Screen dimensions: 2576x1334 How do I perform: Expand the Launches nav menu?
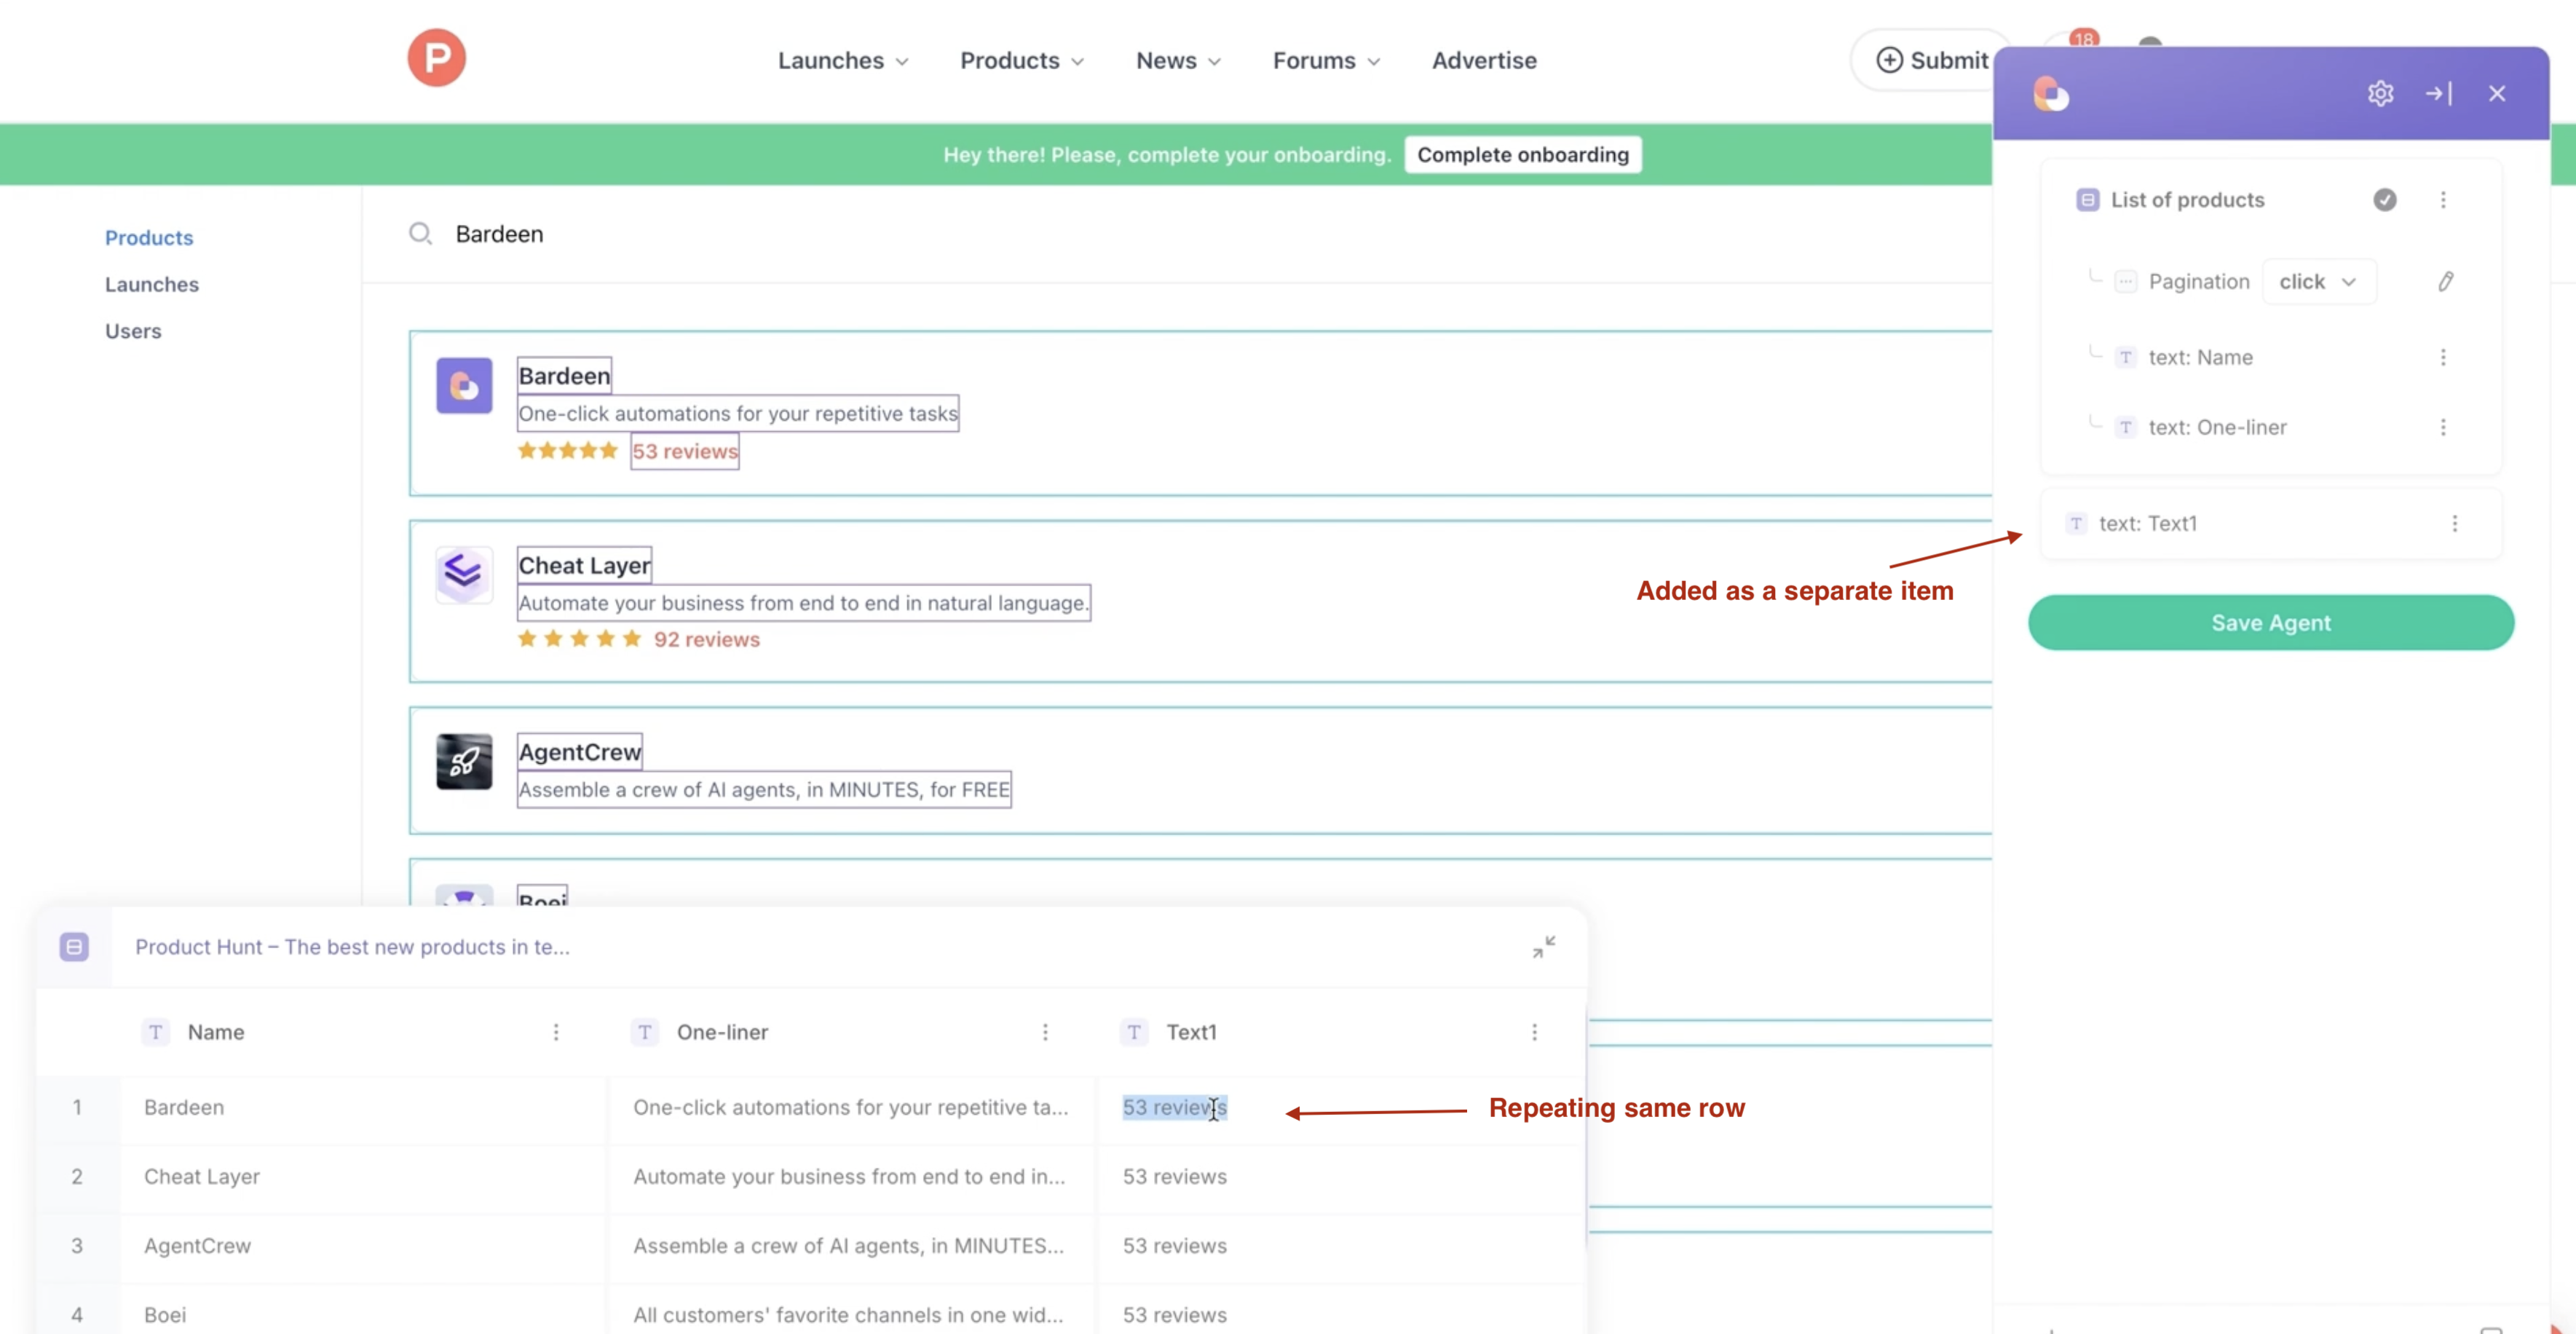tap(843, 61)
